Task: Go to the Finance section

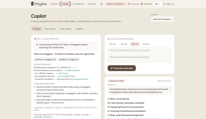Action: [x=92, y=4]
